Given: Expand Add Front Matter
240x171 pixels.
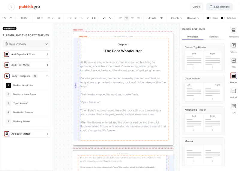Looking at the screenshot, I should (x=26, y=65).
